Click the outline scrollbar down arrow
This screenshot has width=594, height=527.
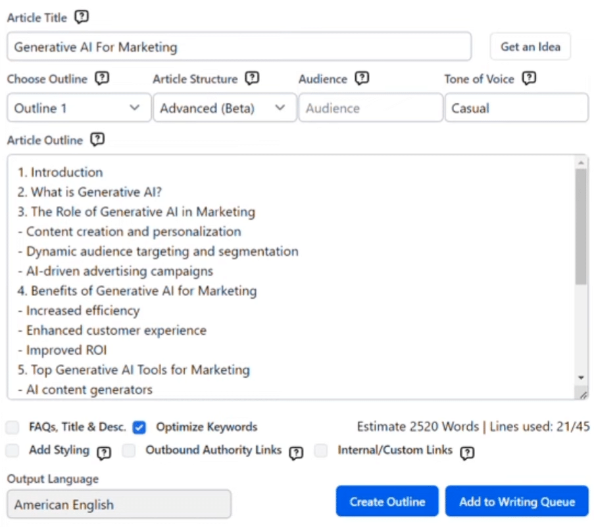coord(581,378)
